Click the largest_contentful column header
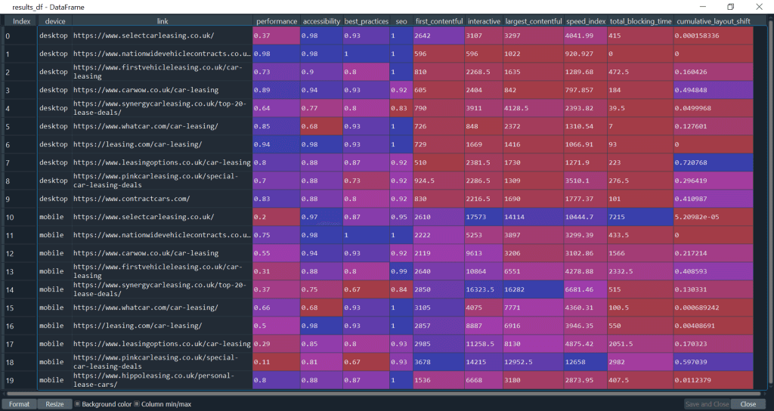 click(x=533, y=21)
